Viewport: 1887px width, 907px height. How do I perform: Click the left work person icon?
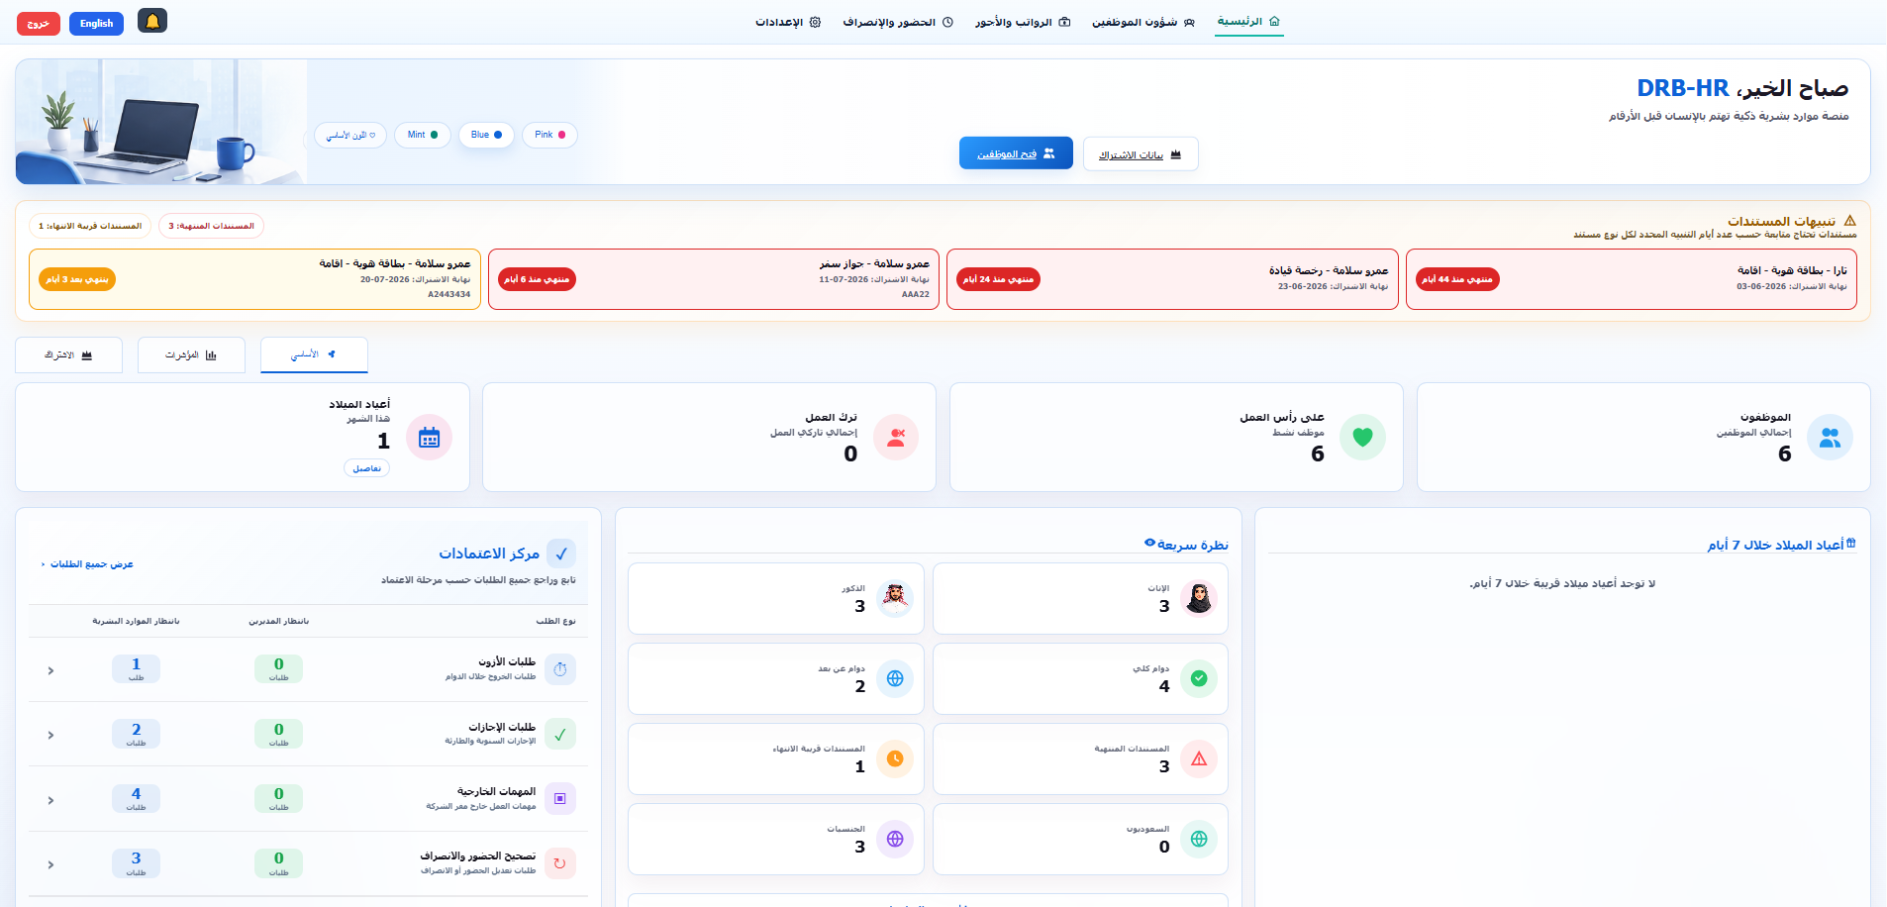click(x=896, y=438)
